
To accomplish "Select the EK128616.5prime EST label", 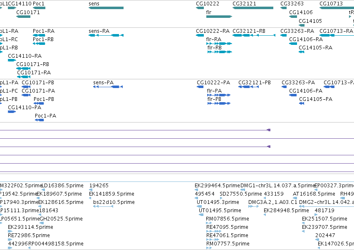I will 61,202.
